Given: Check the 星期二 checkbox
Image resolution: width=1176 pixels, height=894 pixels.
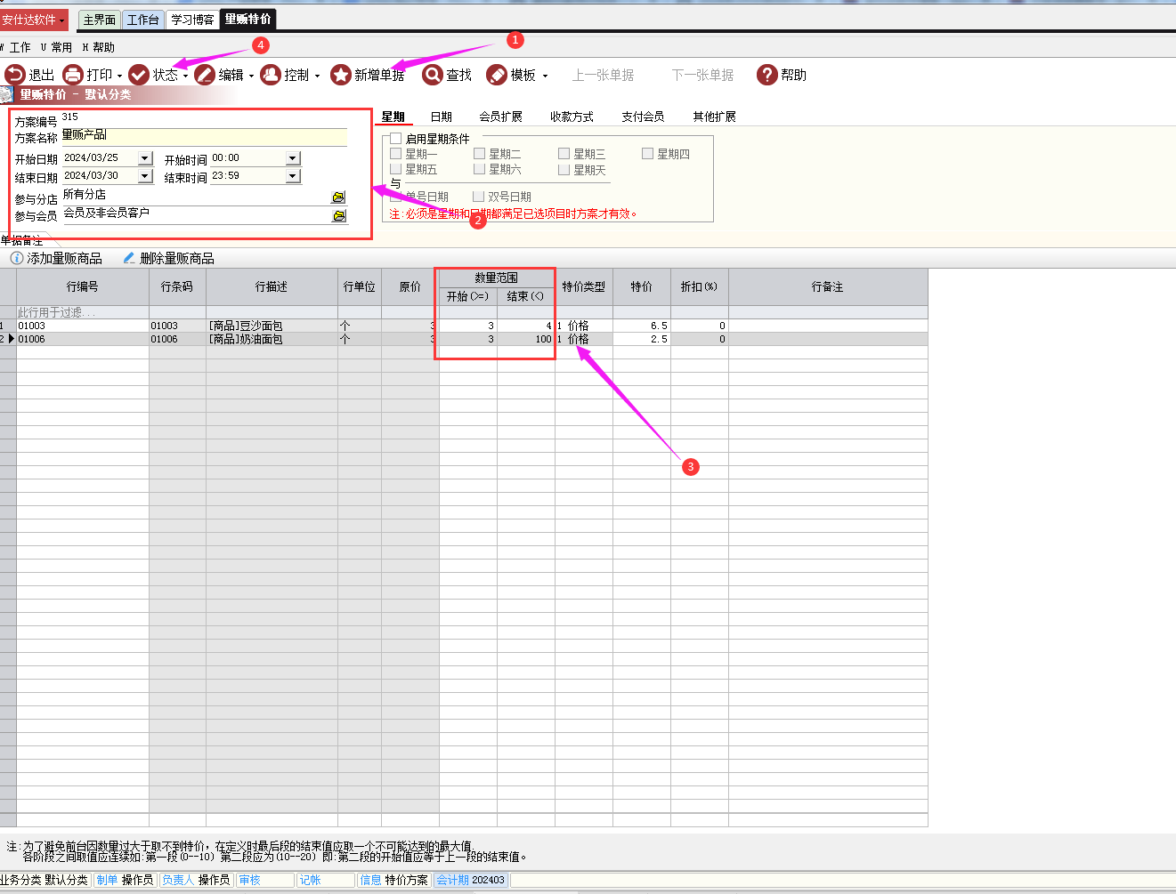Looking at the screenshot, I should [479, 154].
